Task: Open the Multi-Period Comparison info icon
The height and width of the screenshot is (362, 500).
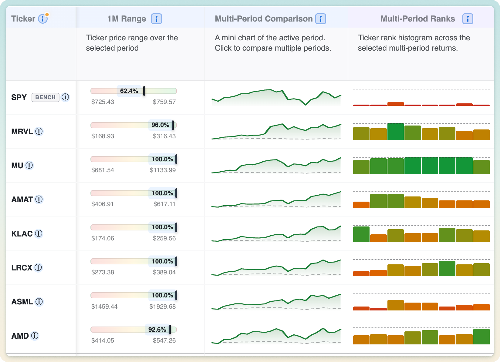Action: [x=321, y=19]
